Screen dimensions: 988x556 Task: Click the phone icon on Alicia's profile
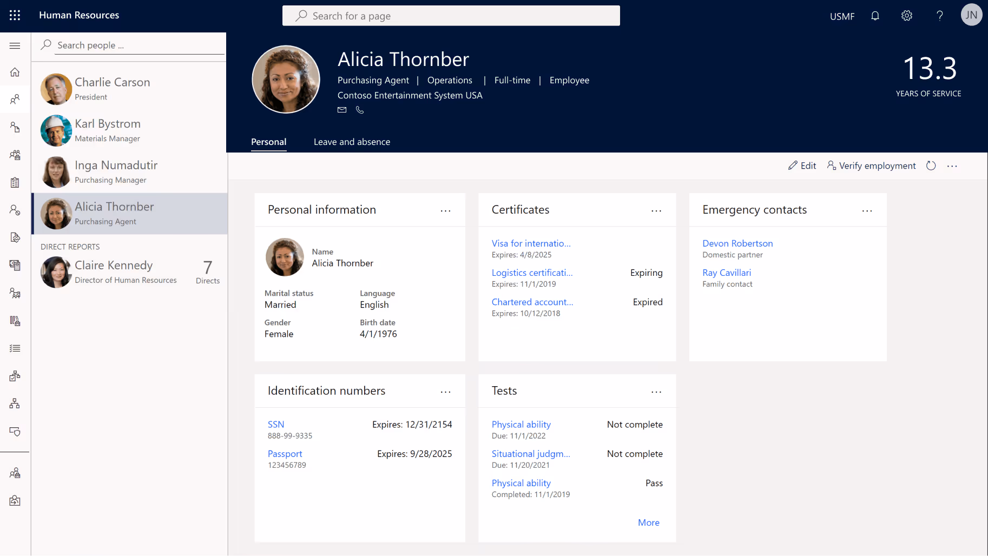[x=360, y=110]
